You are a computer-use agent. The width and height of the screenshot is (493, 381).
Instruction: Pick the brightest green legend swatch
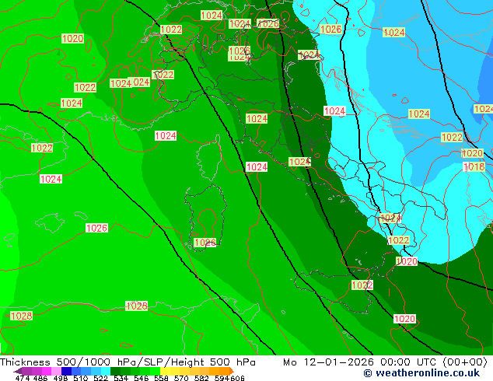pyautogui.click(x=155, y=371)
